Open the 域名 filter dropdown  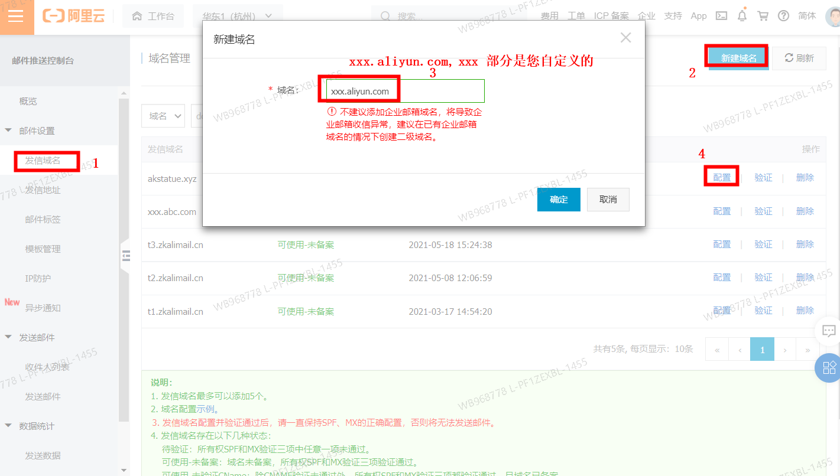163,116
